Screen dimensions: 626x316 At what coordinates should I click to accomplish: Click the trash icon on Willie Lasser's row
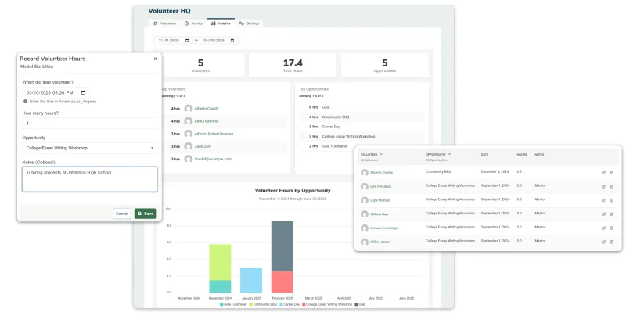pos(612,242)
